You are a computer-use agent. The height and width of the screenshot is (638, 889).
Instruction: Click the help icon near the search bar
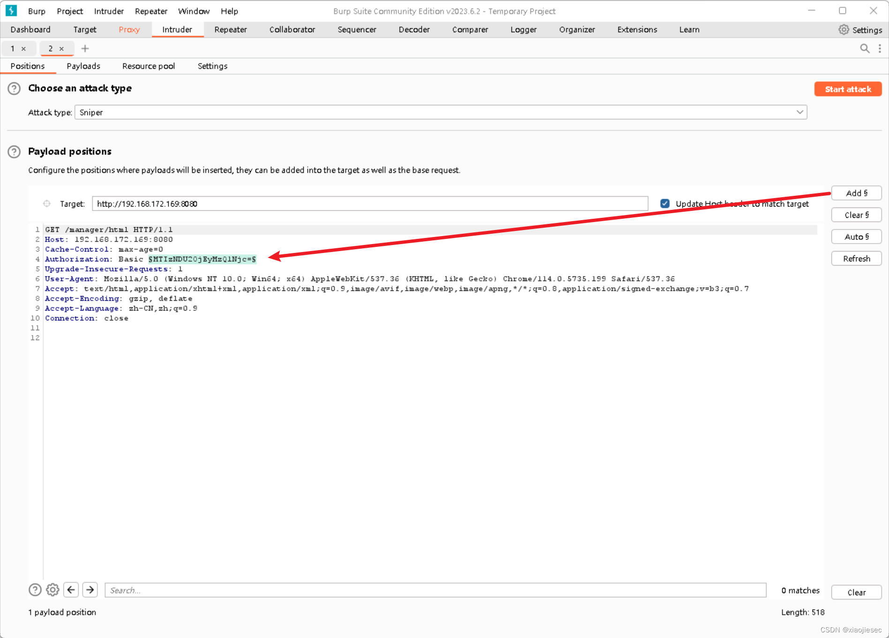click(x=35, y=590)
